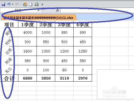
Task: Select the cell containing 500
Action: 64,42
